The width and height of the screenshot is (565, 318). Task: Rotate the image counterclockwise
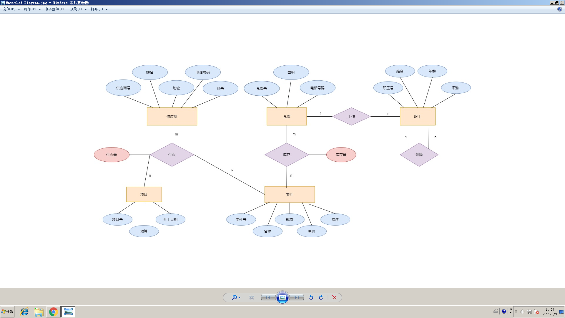click(x=311, y=297)
